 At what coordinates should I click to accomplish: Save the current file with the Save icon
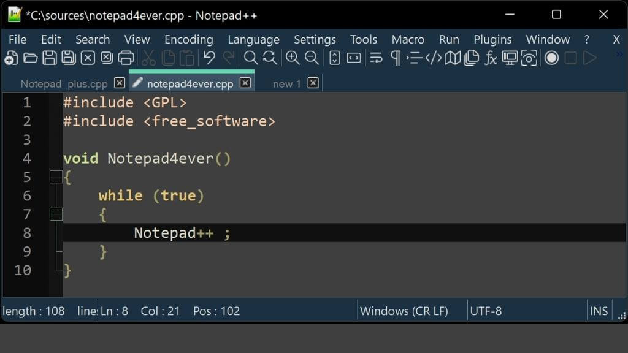pos(49,58)
